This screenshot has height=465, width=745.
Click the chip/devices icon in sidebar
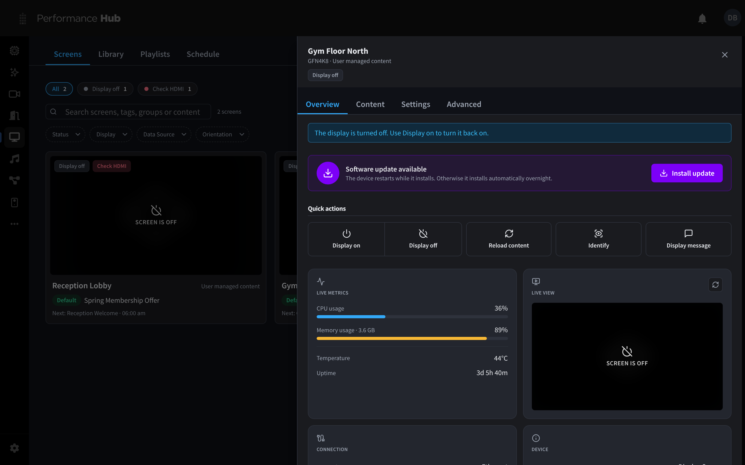point(14,50)
